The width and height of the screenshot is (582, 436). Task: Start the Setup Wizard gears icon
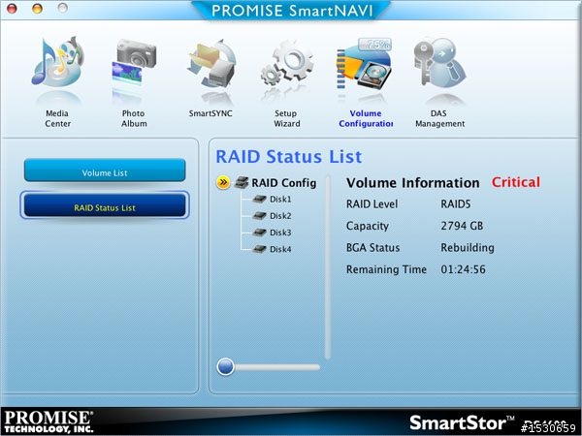pos(286,63)
